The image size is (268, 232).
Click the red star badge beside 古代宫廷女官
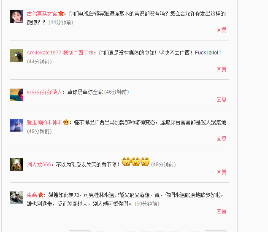(61, 13)
